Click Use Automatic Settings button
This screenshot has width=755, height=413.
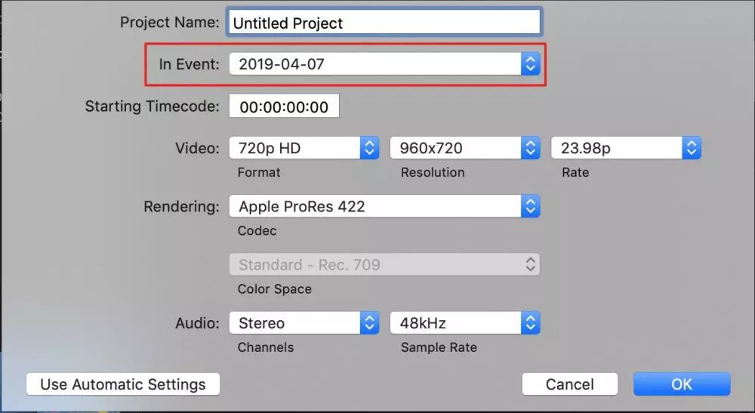(123, 384)
